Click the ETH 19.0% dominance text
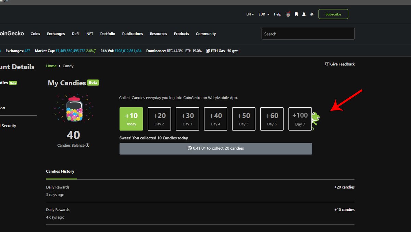The height and width of the screenshot is (232, 411). click(x=194, y=51)
